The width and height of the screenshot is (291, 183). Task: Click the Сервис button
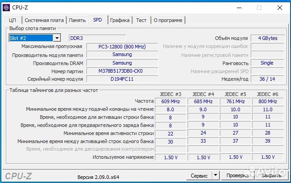click(199, 175)
